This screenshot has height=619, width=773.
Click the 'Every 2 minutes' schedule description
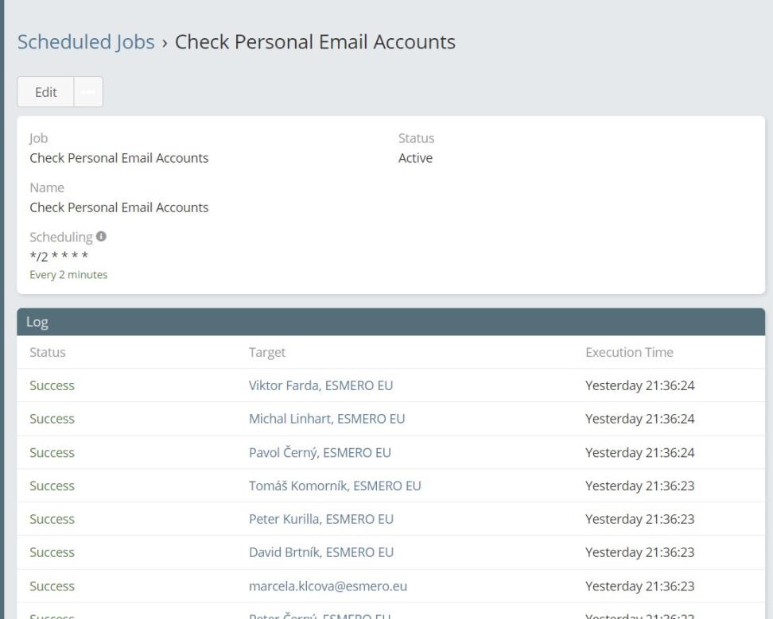pos(68,275)
